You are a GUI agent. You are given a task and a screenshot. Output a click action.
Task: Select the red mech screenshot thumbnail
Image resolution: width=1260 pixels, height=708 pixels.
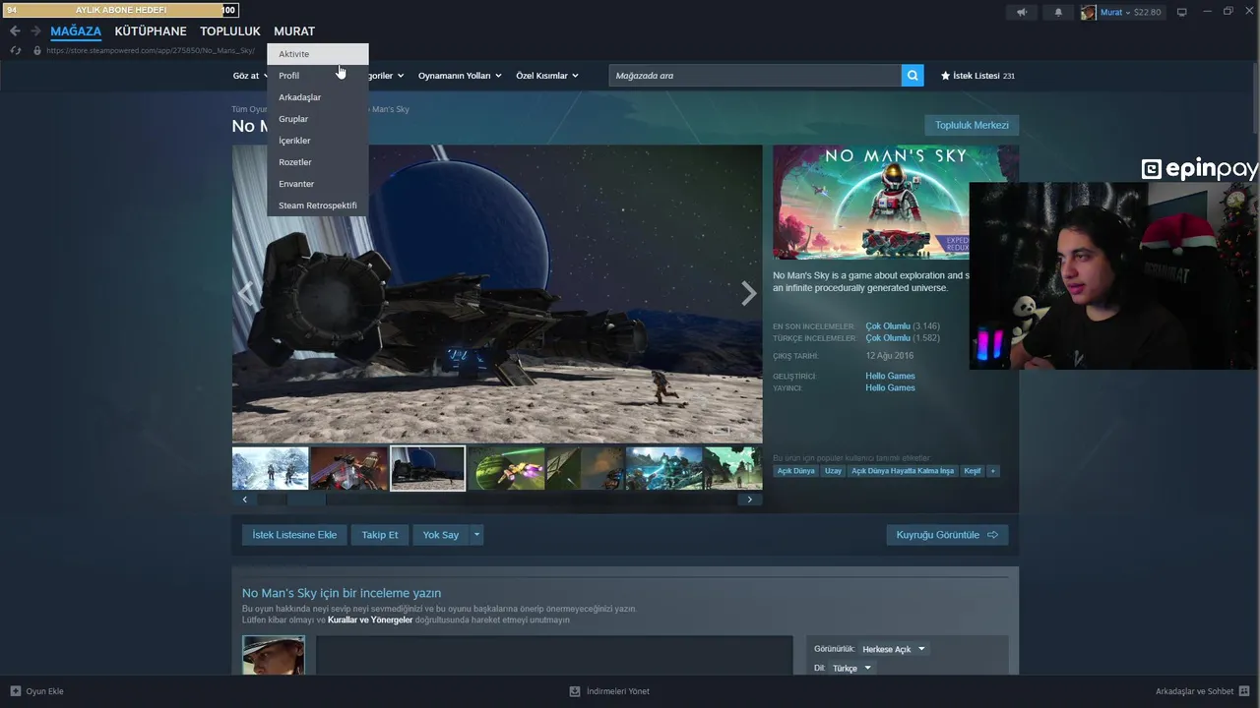349,468
